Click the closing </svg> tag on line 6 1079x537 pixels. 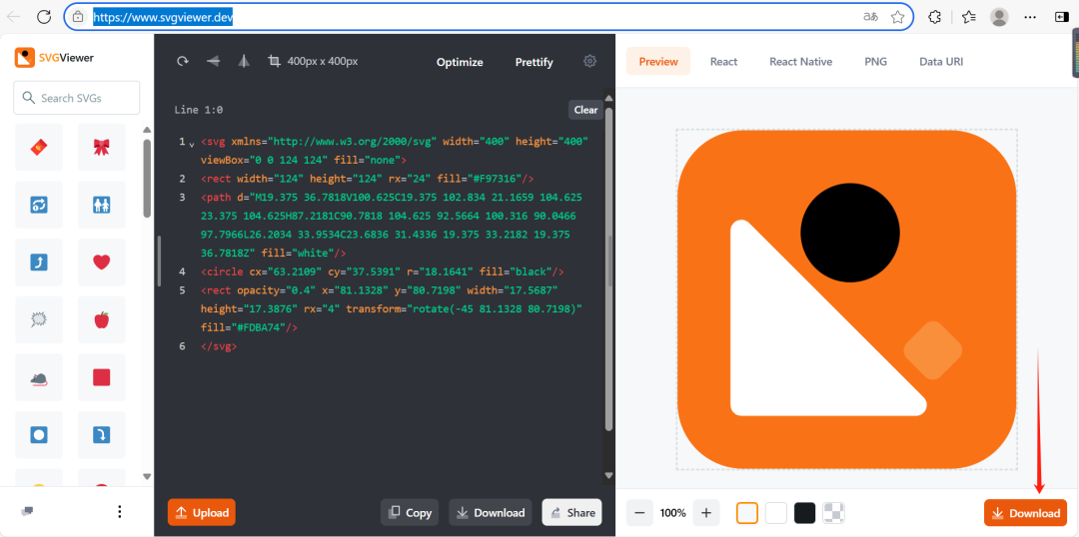(219, 346)
